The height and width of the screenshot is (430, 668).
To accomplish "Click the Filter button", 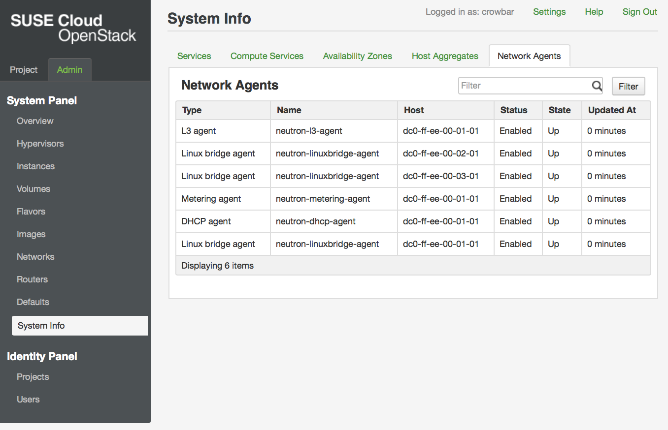I will pos(628,86).
